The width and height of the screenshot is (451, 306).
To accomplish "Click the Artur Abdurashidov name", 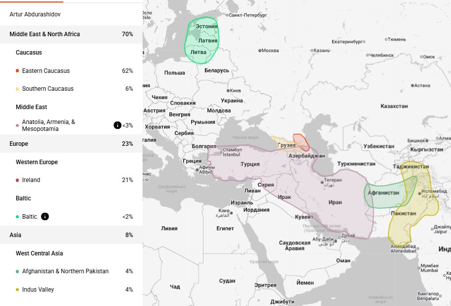I will (x=35, y=14).
